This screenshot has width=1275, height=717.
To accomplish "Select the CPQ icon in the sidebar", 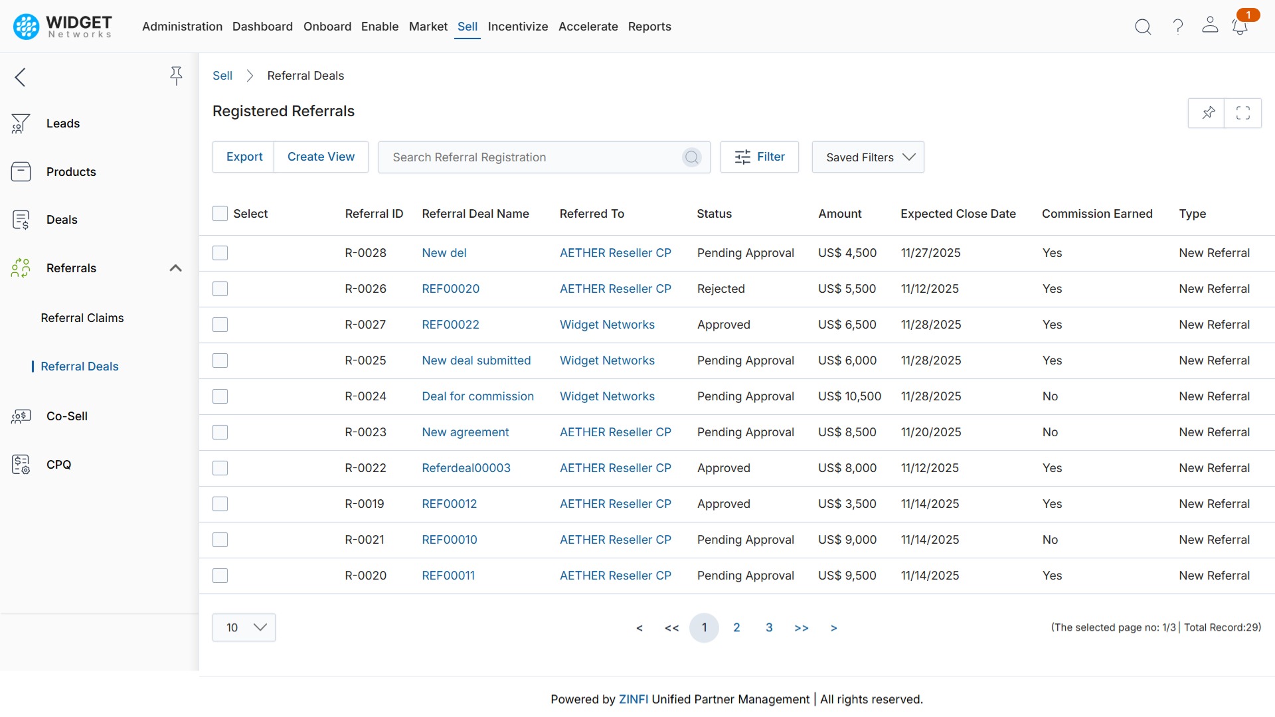I will tap(21, 465).
